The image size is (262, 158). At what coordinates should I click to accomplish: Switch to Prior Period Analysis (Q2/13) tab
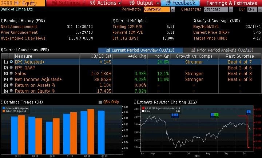coord(222,50)
